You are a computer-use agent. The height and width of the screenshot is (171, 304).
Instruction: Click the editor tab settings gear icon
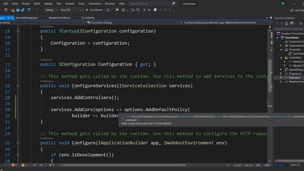pos(271,18)
